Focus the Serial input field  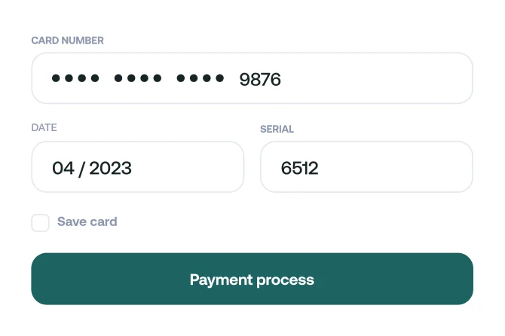(x=366, y=167)
